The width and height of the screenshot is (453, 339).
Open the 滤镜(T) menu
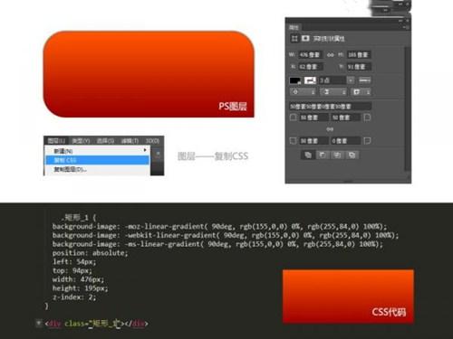pos(130,141)
